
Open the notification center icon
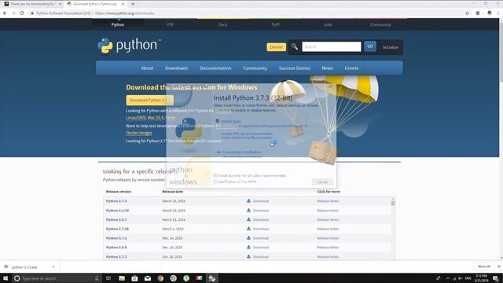click(496, 278)
